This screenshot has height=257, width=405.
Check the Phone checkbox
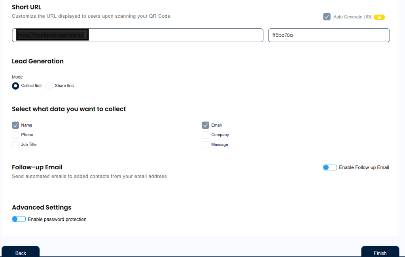15,135
